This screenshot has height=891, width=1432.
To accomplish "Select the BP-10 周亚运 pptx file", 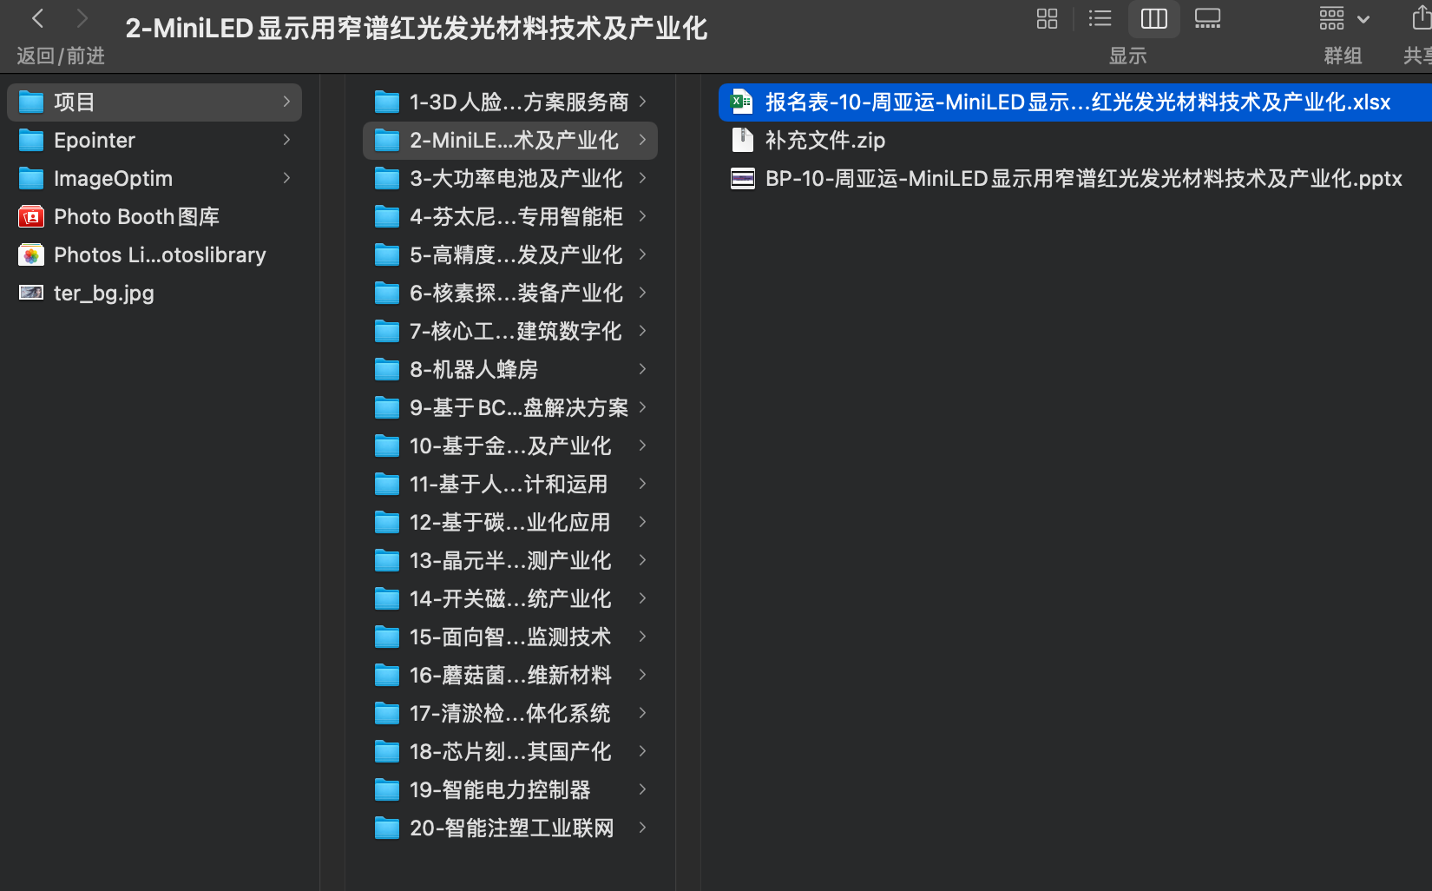I will pos(1083,178).
